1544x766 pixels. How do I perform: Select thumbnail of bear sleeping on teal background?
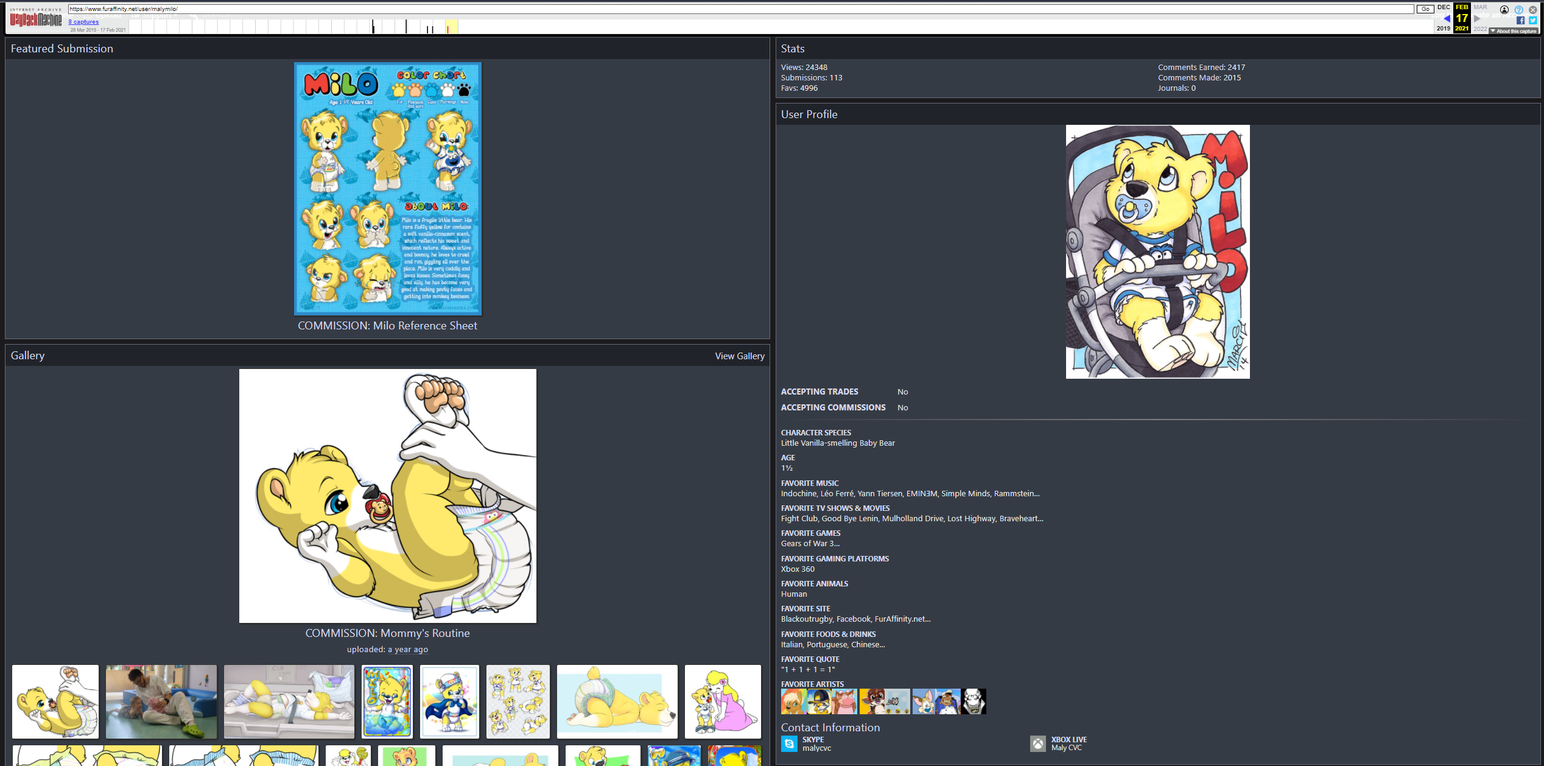click(x=617, y=701)
